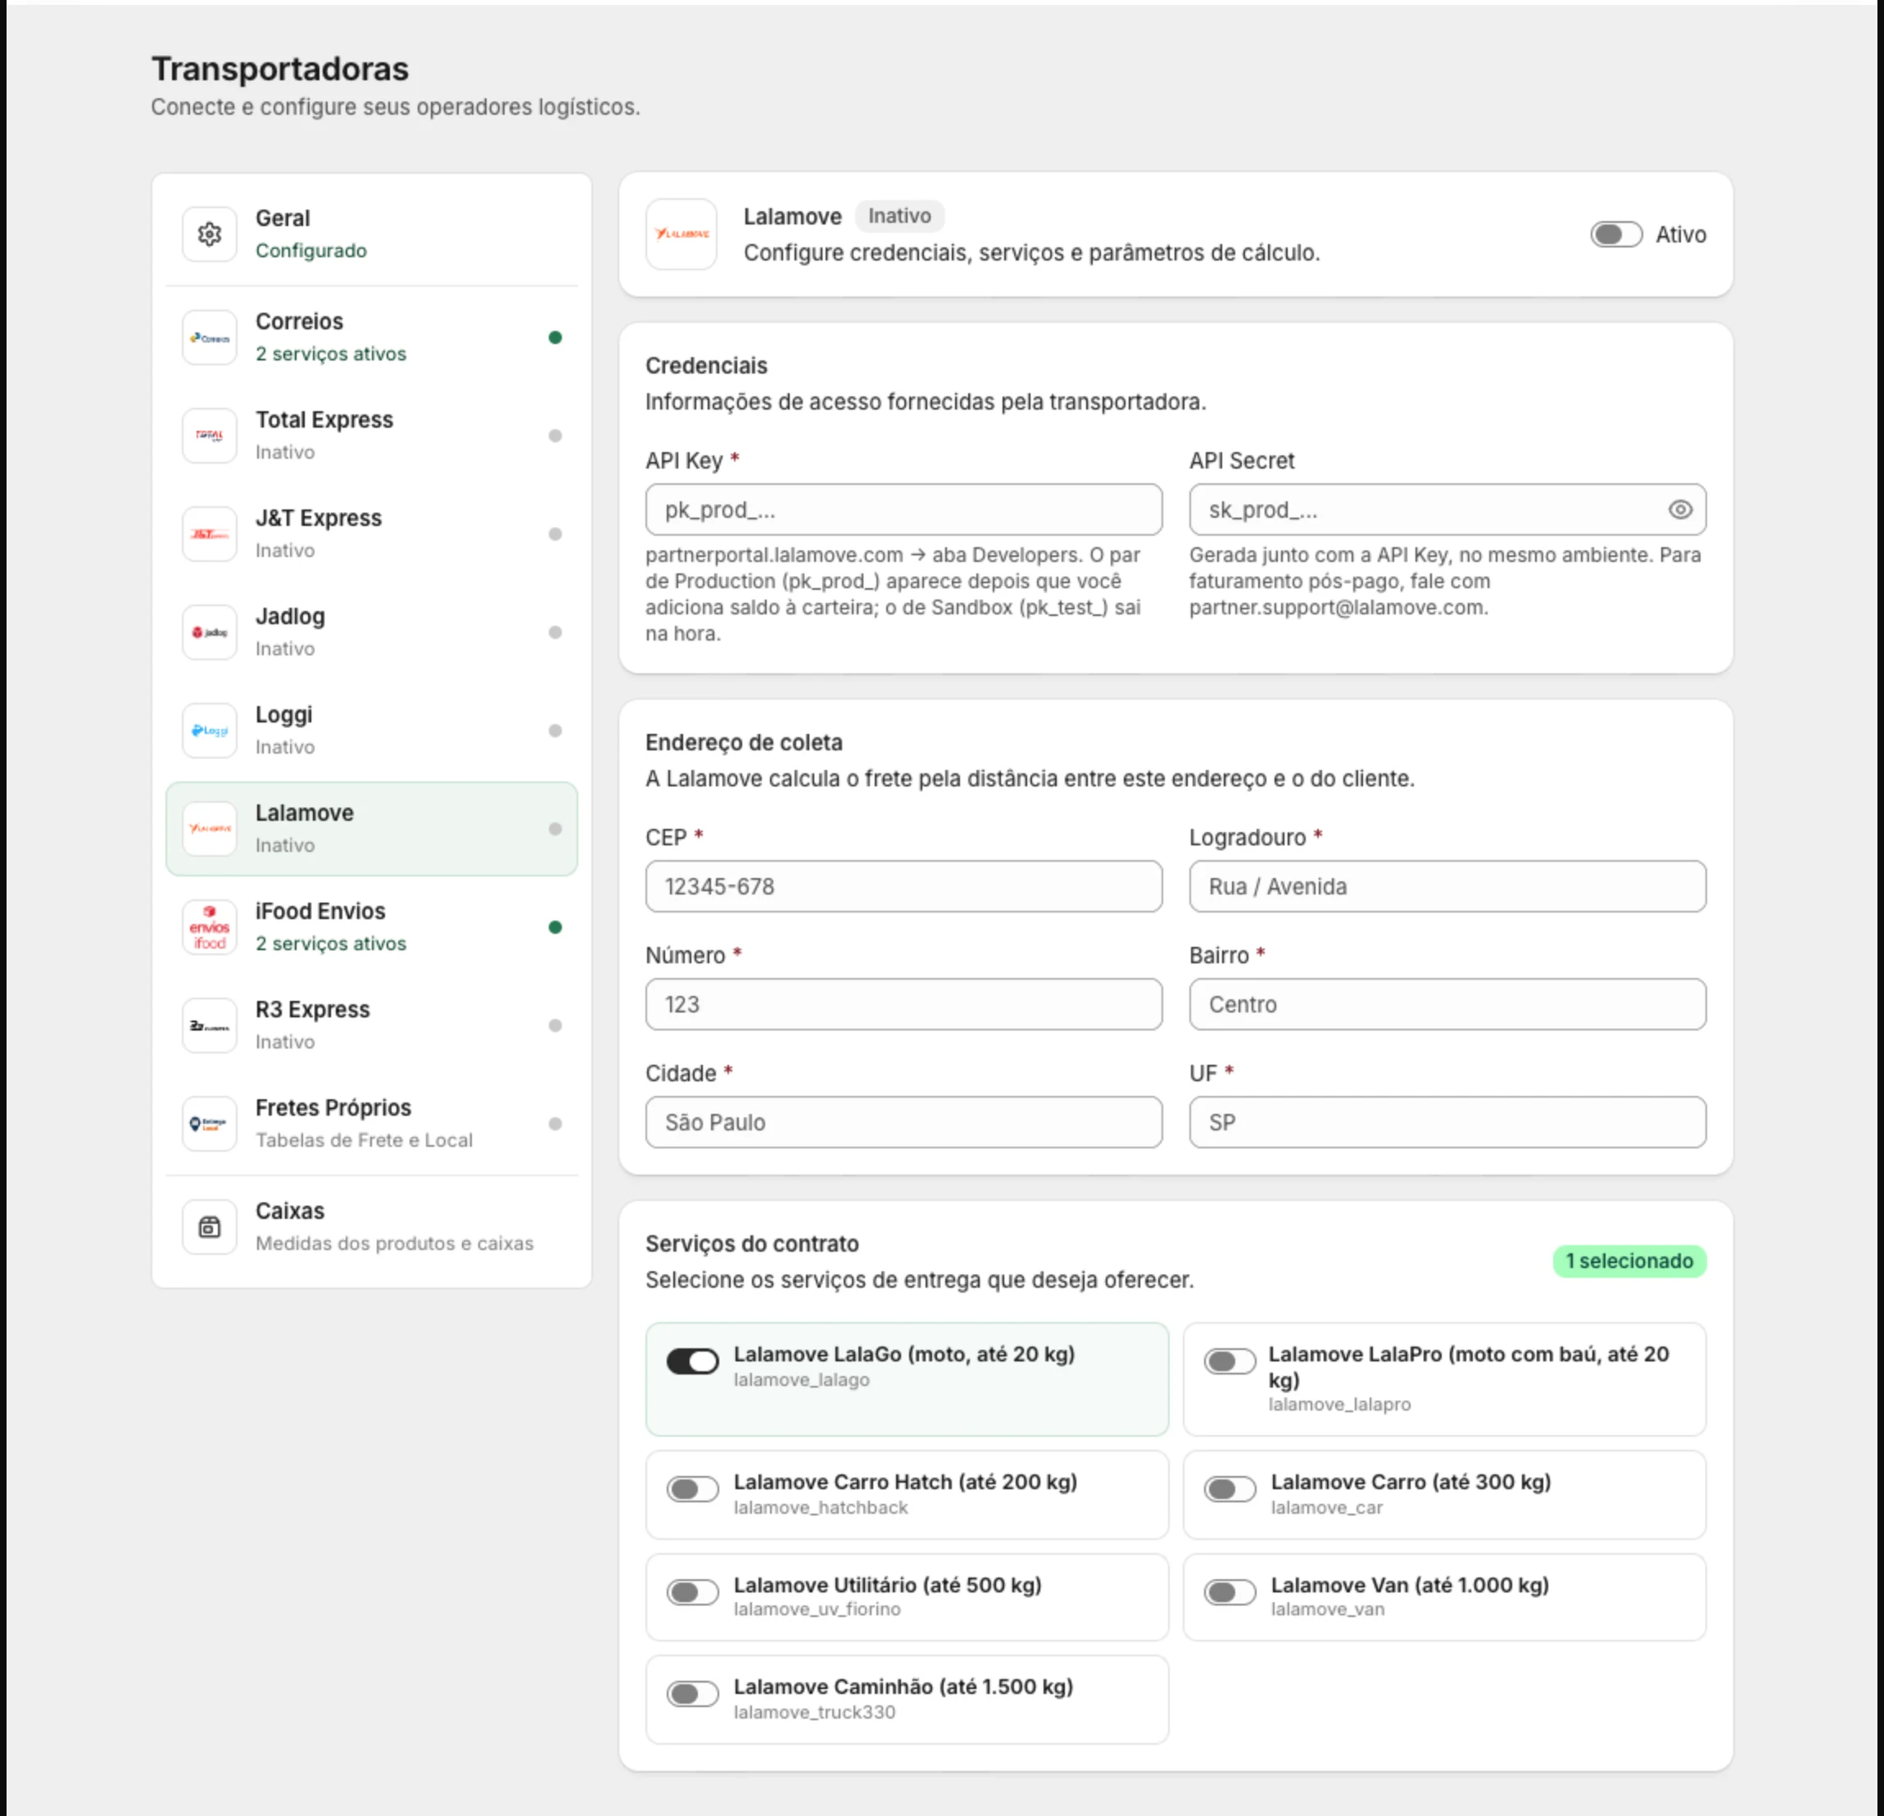
Task: Click the J&T Express logo icon
Action: (210, 533)
